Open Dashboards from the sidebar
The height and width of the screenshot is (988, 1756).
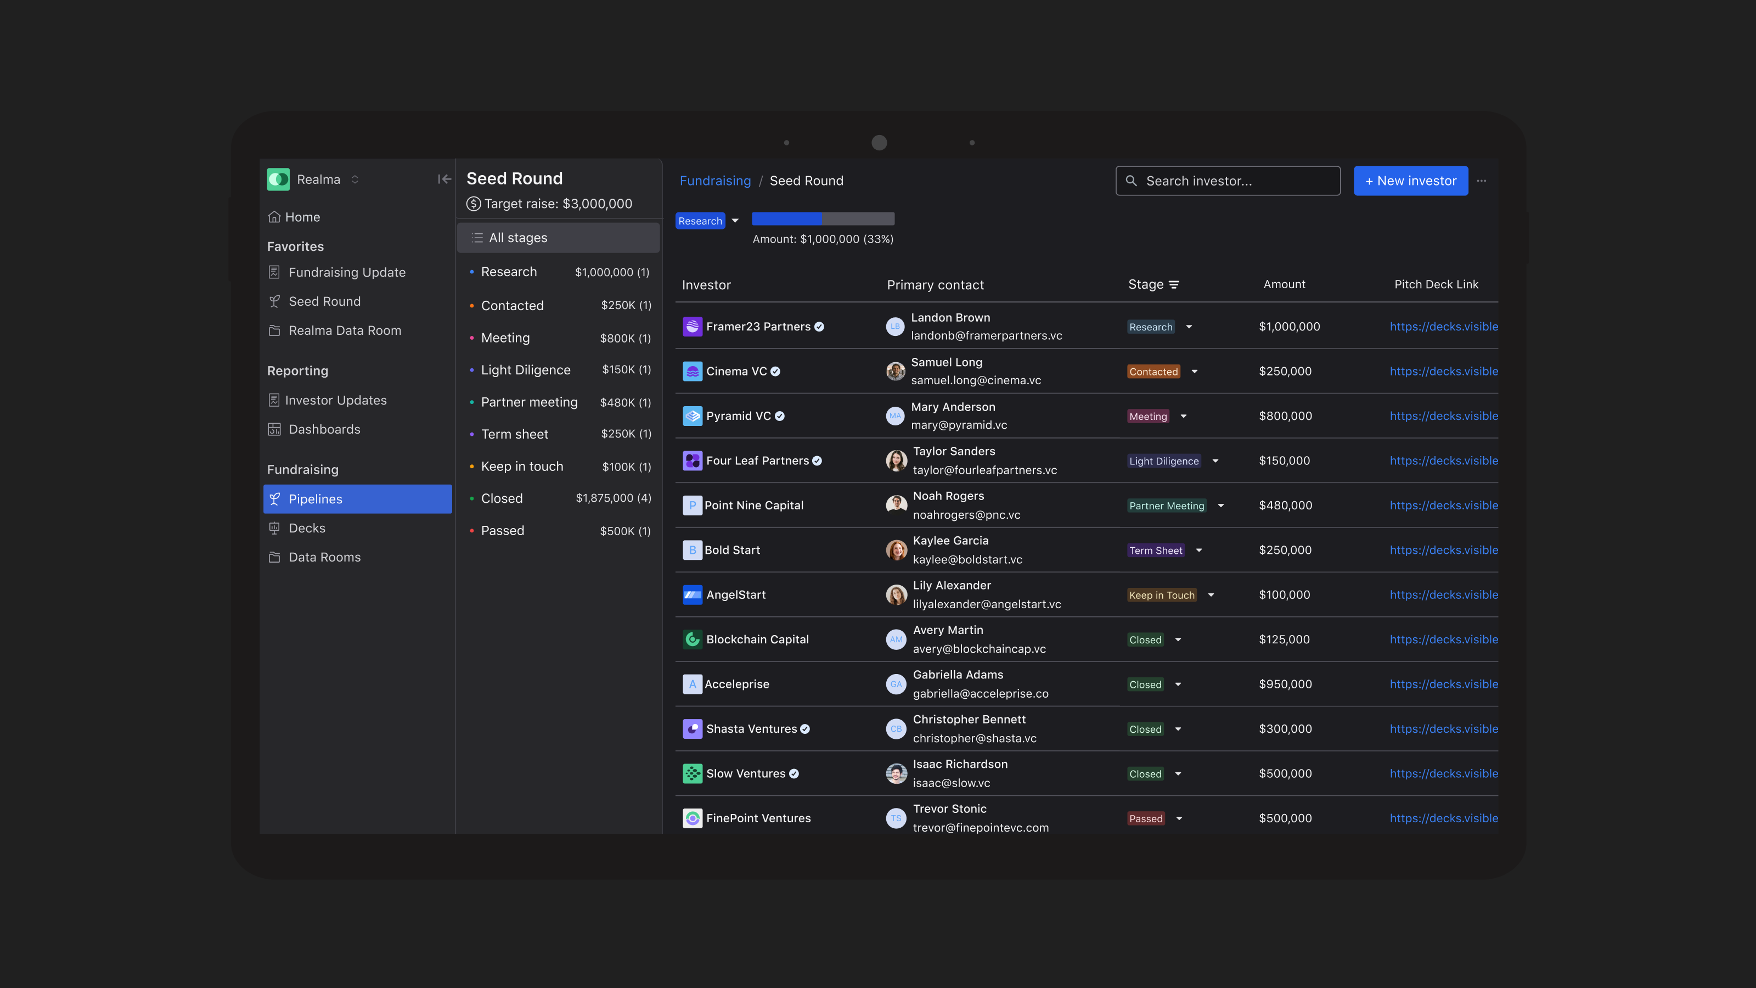pos(324,429)
